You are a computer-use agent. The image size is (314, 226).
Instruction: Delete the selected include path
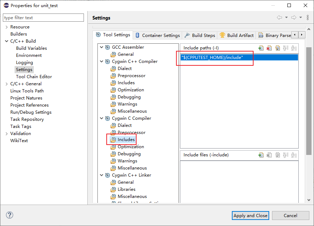point(270,48)
